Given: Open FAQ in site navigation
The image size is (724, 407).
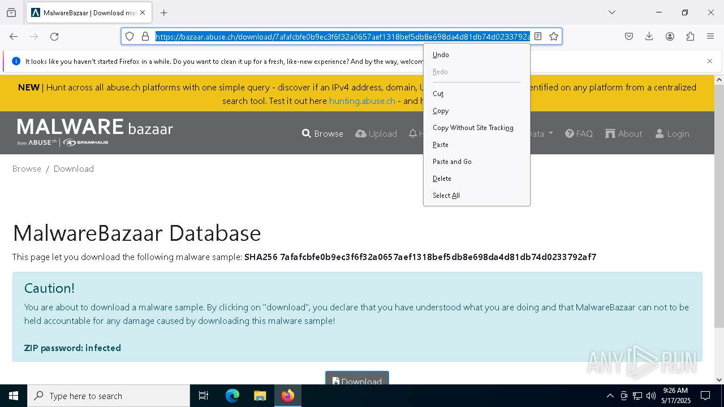Looking at the screenshot, I should pyautogui.click(x=579, y=133).
